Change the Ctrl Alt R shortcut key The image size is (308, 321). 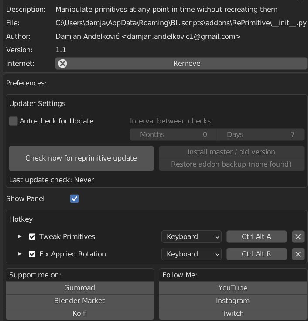point(257,254)
